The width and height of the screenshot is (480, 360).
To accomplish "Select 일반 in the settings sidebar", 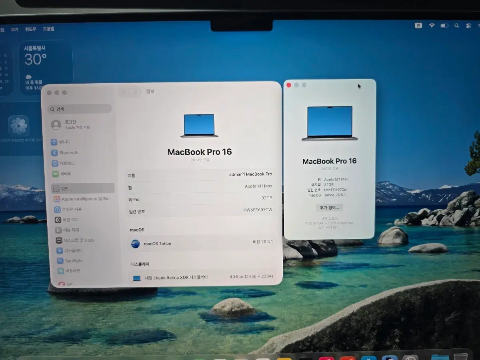I will coord(83,188).
